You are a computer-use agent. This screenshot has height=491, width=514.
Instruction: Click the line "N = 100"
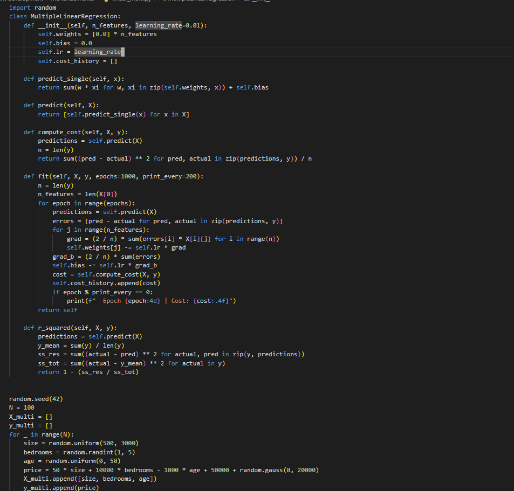pyautogui.click(x=22, y=408)
